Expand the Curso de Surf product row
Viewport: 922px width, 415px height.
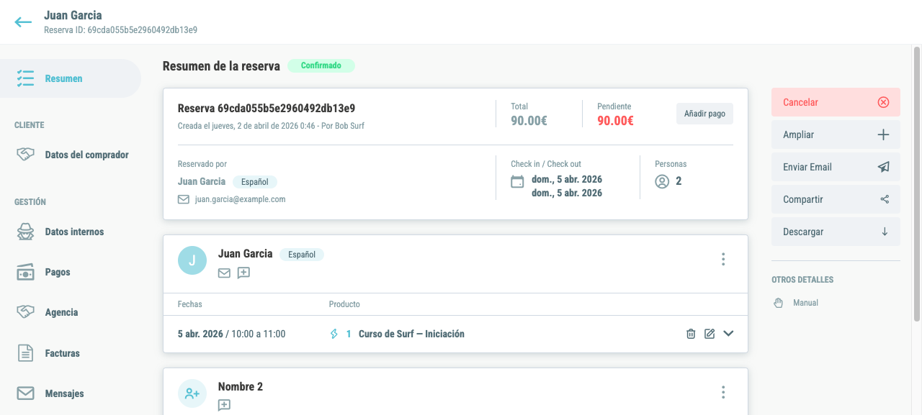[728, 334]
